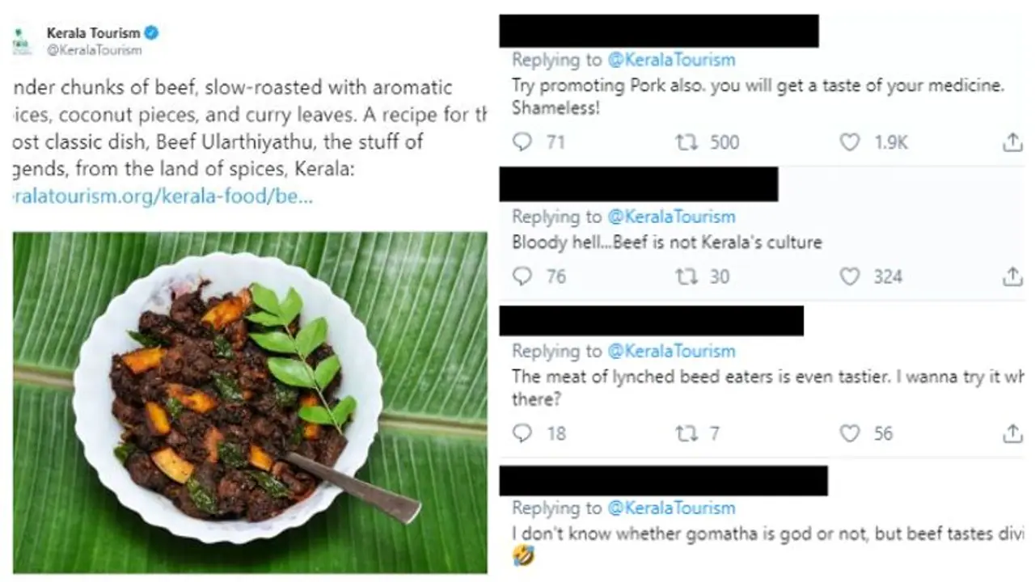This screenshot has width=1035, height=582.
Task: Click the heart icon with 324 likes
Action: (850, 276)
